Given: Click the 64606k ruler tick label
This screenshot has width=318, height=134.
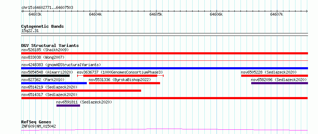Looking at the screenshot, I should click(216, 15).
